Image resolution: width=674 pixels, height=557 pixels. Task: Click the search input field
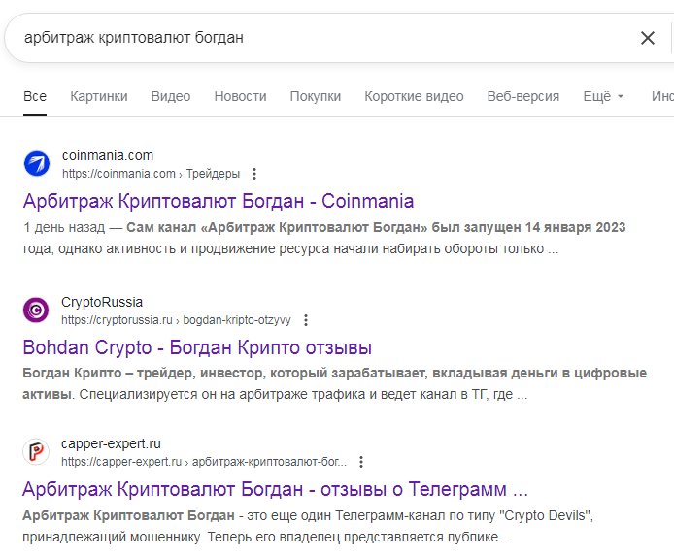click(320, 38)
